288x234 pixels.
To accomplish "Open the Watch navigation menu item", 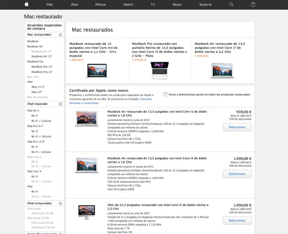I will pos(128,4).
